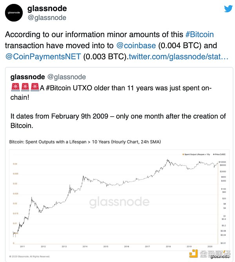Click the glassnode author name in header
235x262 pixels.
coord(47,9)
